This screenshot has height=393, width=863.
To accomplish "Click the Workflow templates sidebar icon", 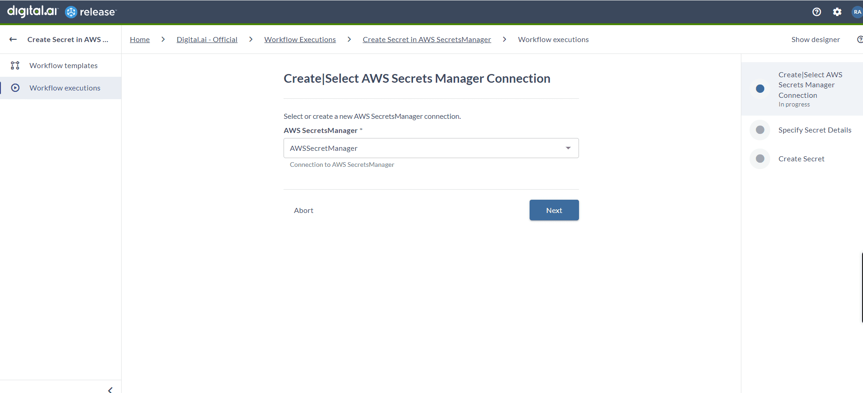I will coord(15,65).
